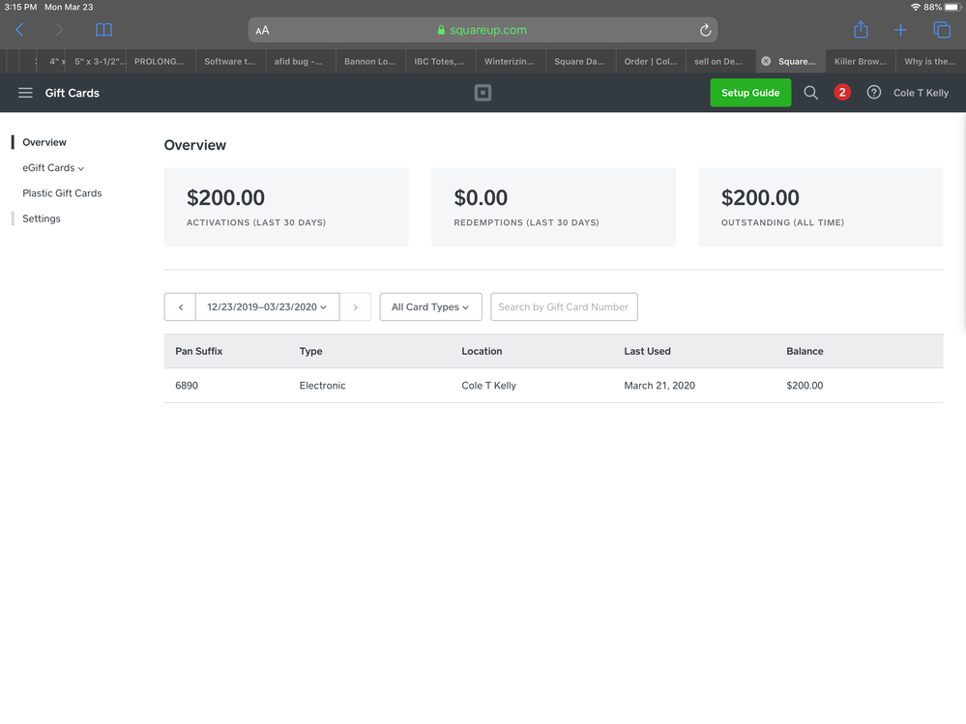Click the green Setup Guide button
The height and width of the screenshot is (724, 966).
click(750, 93)
